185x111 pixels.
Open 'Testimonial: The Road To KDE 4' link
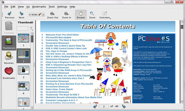tap(62, 95)
